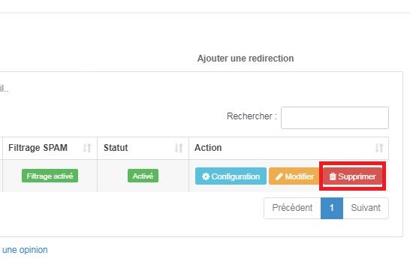Choose the orange Modifier button label
The width and height of the screenshot is (410, 280).
(300, 176)
